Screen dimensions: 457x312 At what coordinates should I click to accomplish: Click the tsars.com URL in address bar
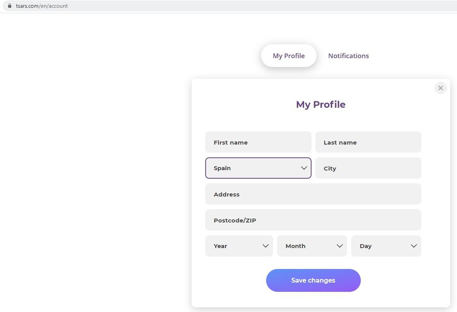click(42, 6)
